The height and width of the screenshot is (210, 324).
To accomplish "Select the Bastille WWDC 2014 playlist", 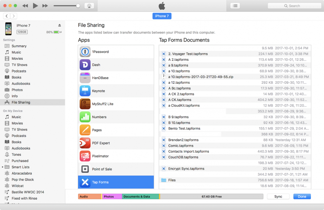I will pyautogui.click(x=32, y=192).
